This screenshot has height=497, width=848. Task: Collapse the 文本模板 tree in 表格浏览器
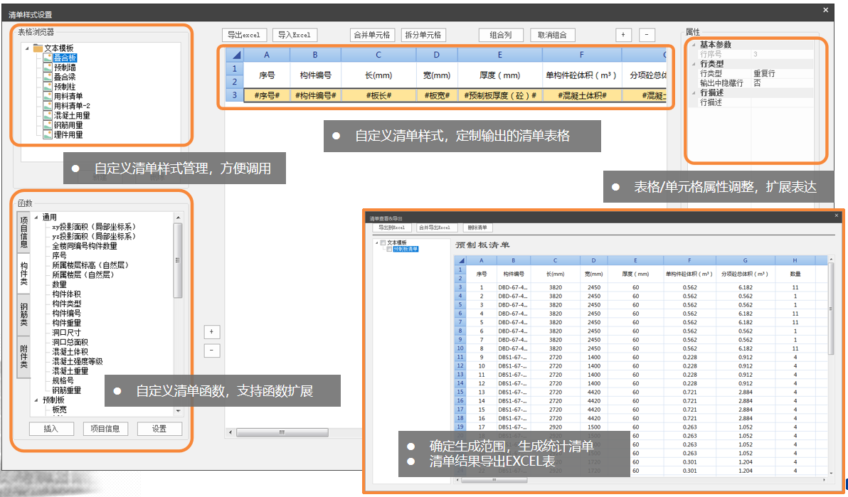tap(26, 48)
